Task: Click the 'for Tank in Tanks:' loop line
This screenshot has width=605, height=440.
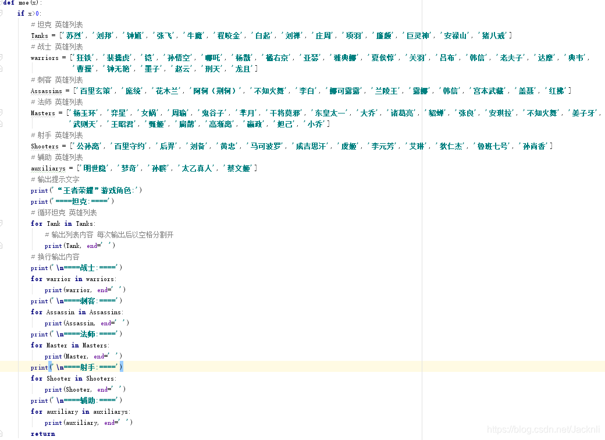Action: [x=63, y=224]
